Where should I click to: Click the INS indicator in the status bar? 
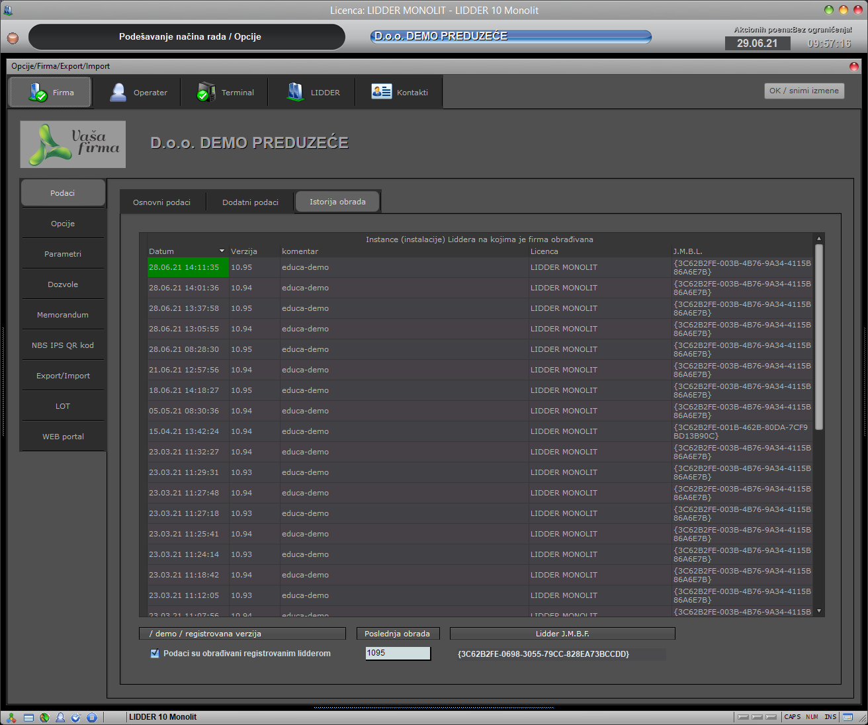(x=830, y=717)
